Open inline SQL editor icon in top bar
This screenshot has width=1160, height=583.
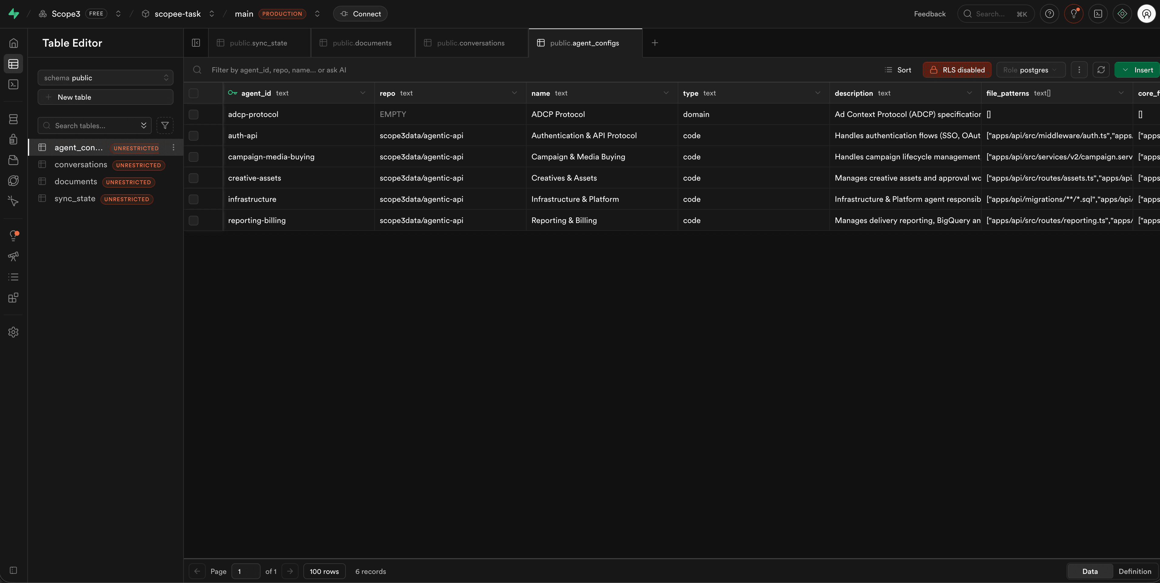point(1098,14)
